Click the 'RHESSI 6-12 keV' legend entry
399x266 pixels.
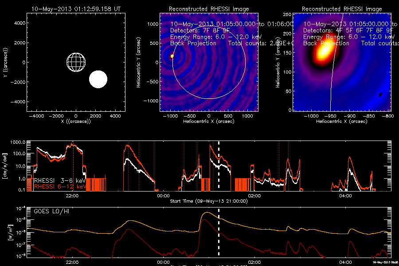click(60, 187)
